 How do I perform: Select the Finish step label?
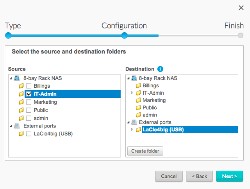(234, 26)
